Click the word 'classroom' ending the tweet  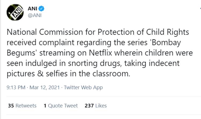(111, 74)
